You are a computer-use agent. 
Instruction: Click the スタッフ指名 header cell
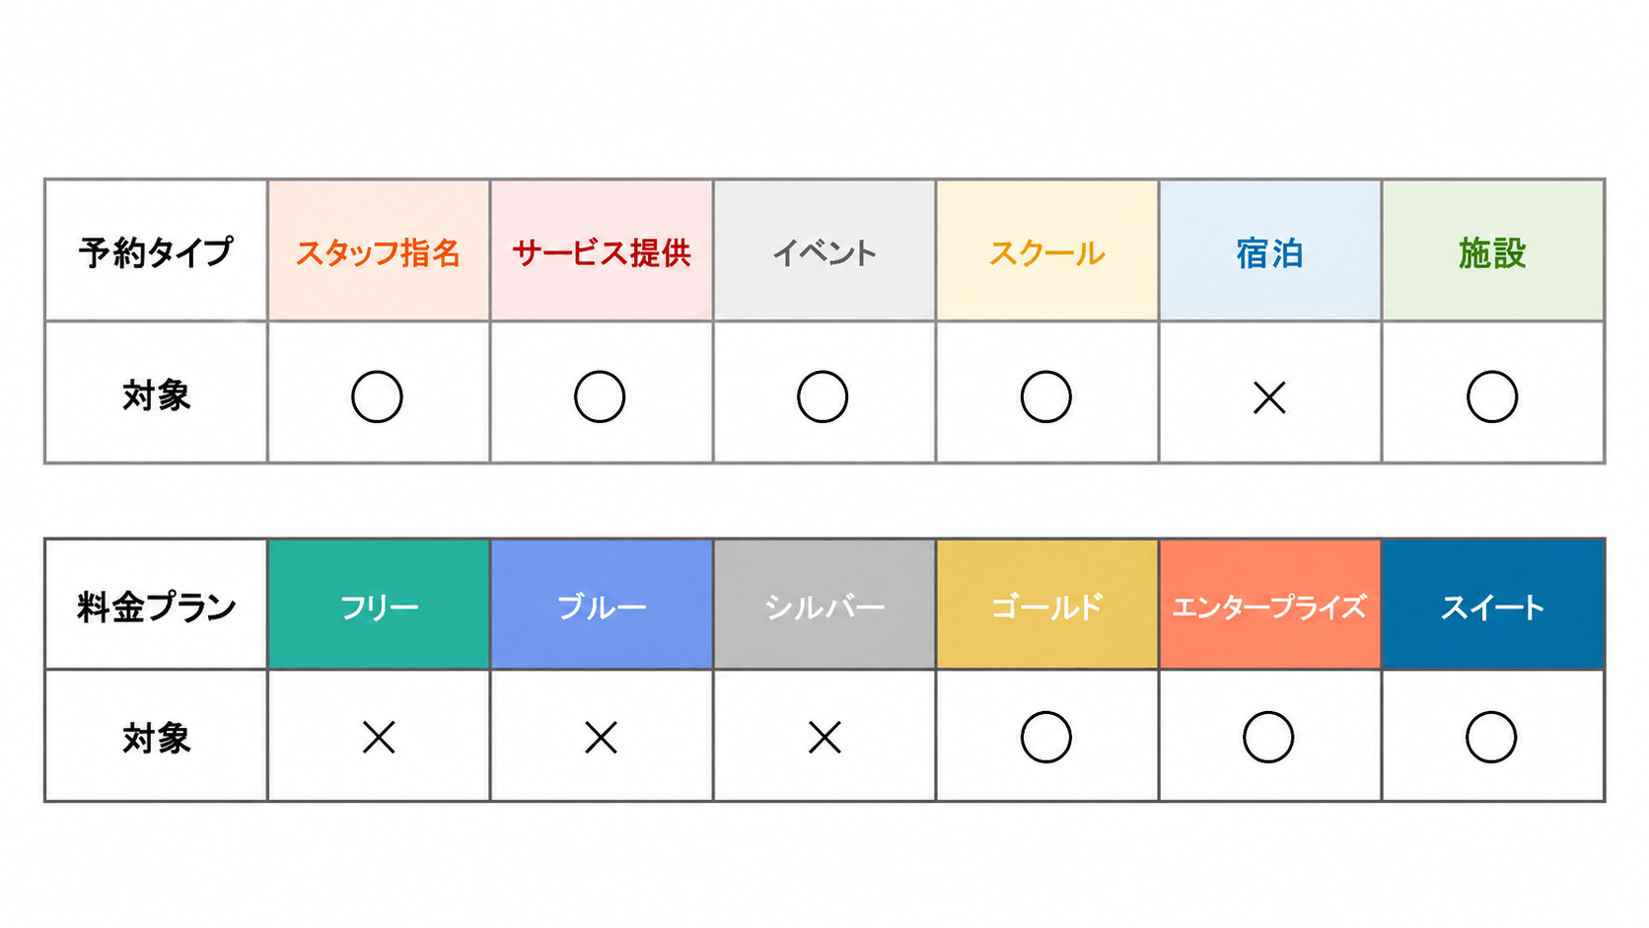[379, 250]
